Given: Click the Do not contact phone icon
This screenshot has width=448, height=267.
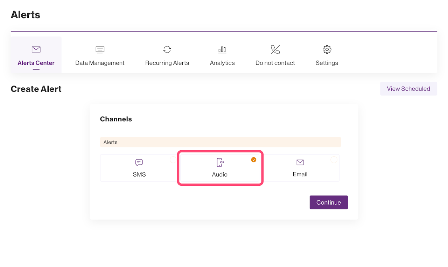Looking at the screenshot, I should [x=275, y=49].
